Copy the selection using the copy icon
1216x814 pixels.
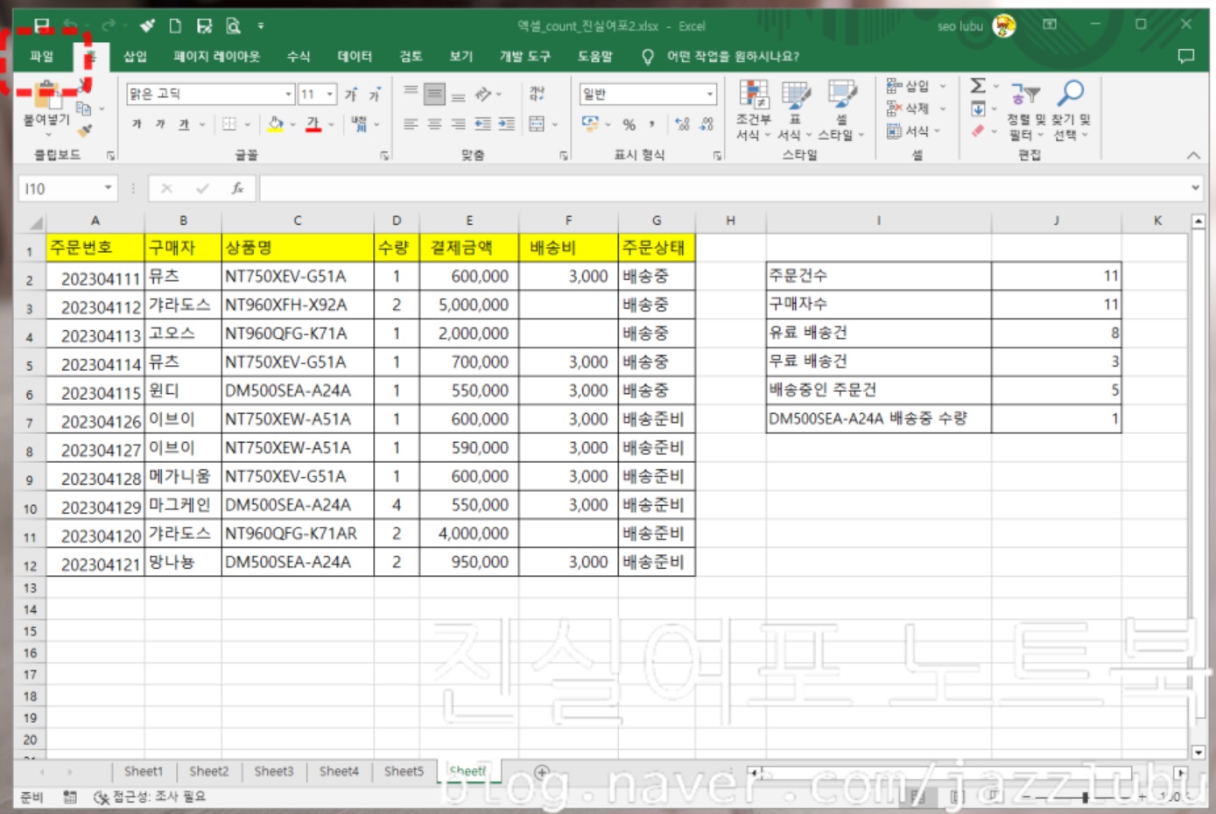[84, 109]
